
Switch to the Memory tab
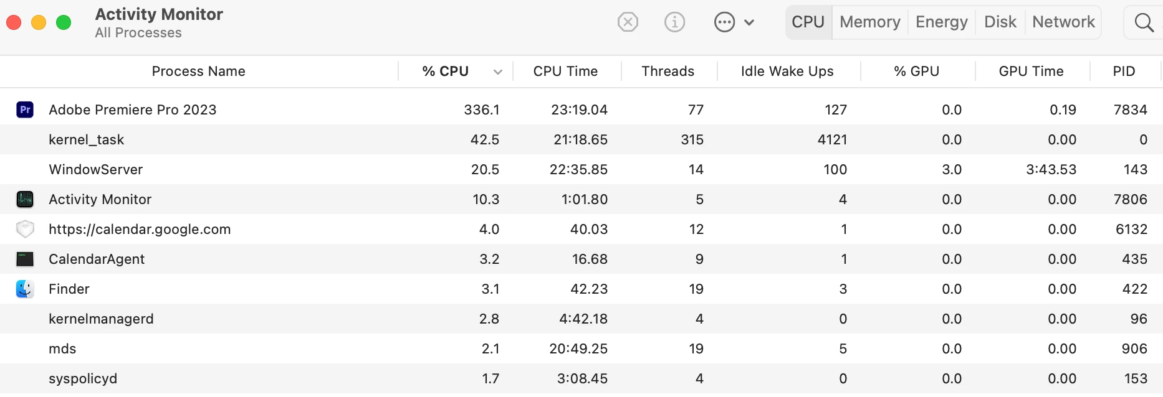coord(870,22)
